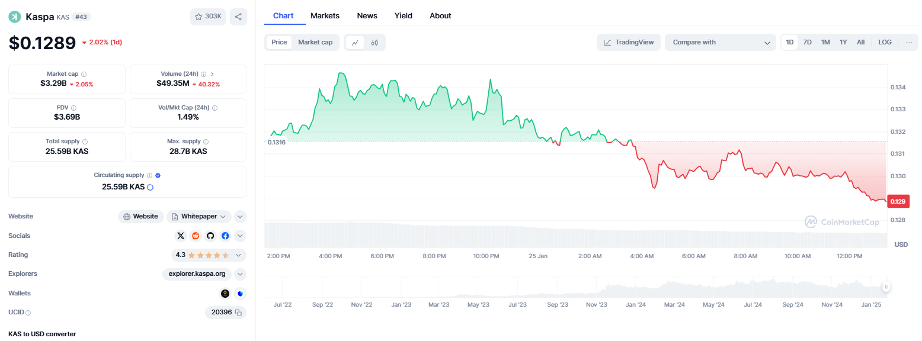The image size is (922, 341).
Task: Select 1Y time range
Action: [x=843, y=42]
